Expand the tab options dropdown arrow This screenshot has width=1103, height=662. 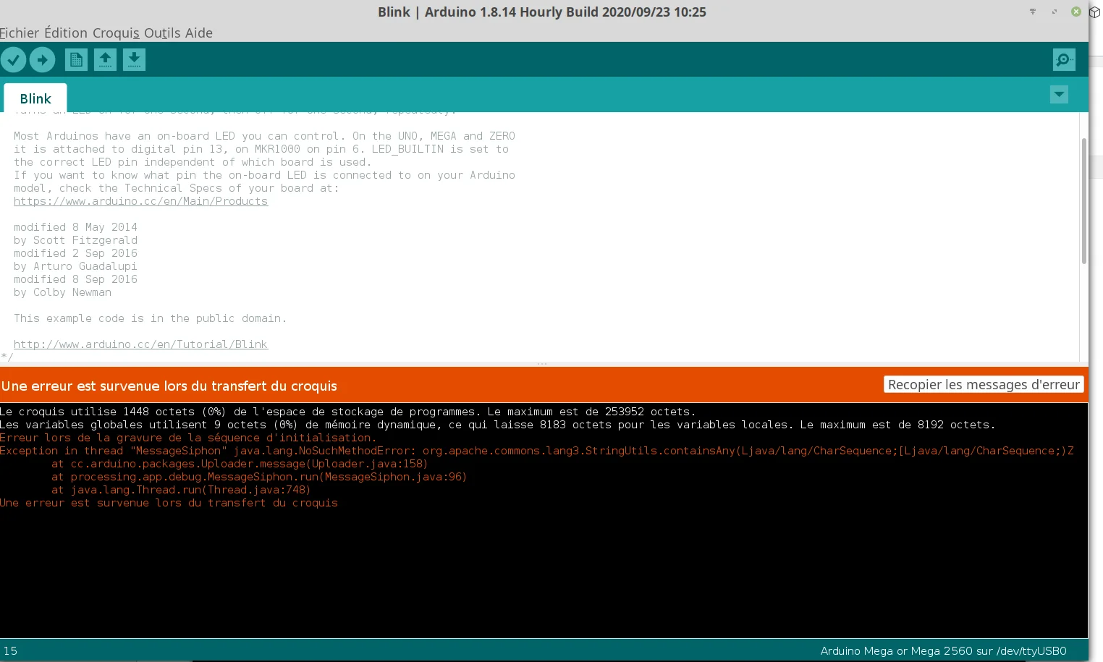click(x=1059, y=95)
